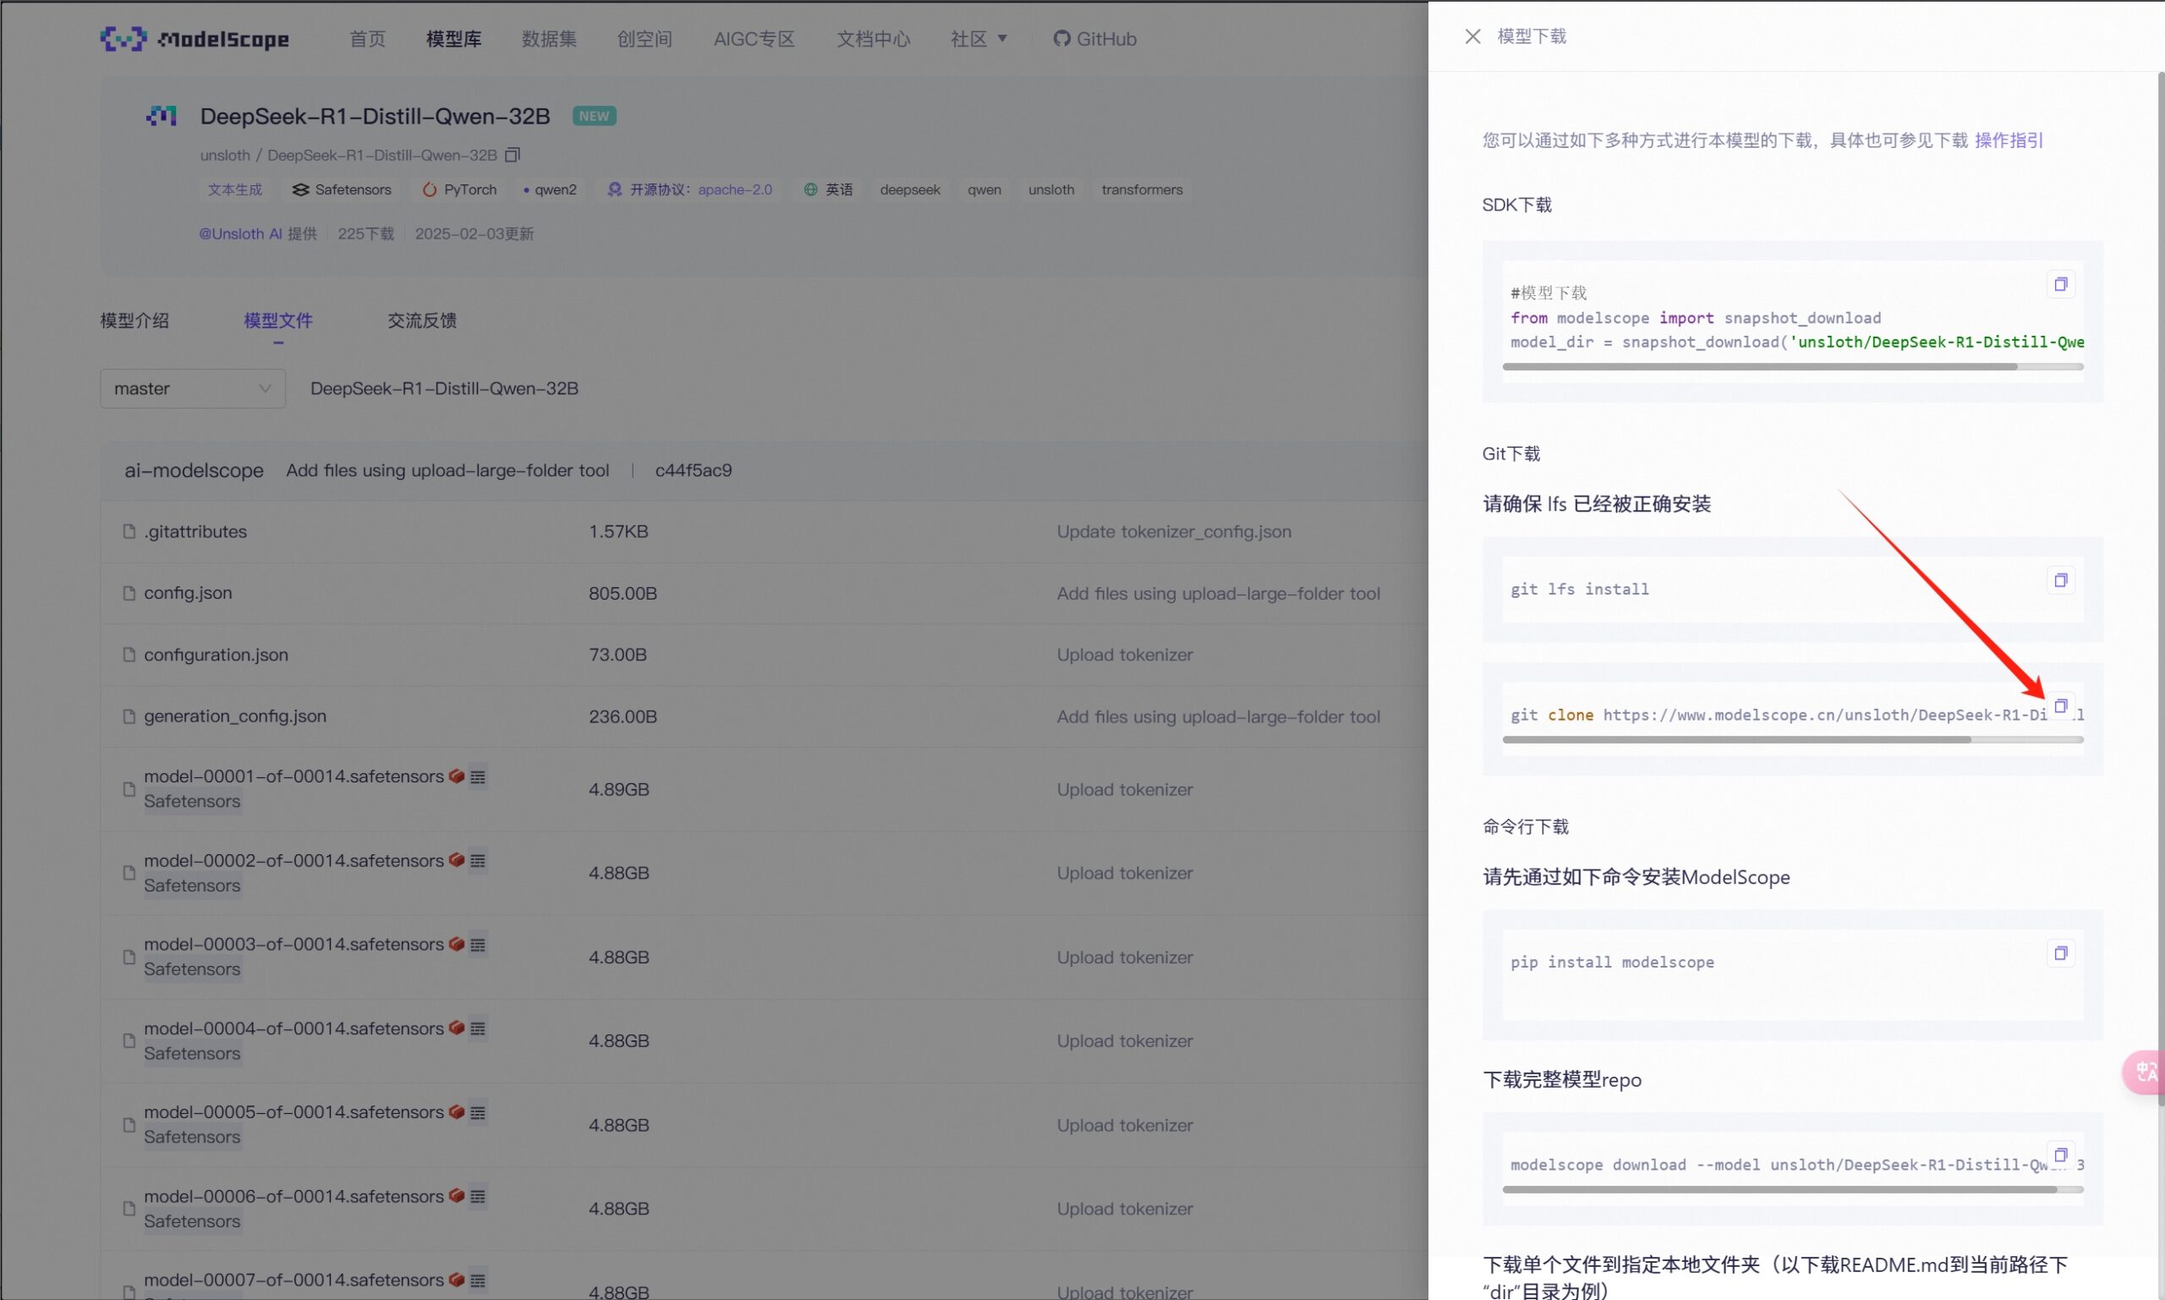Copy the 'pip install modelscope' command
The width and height of the screenshot is (2165, 1300).
pyautogui.click(x=2060, y=953)
